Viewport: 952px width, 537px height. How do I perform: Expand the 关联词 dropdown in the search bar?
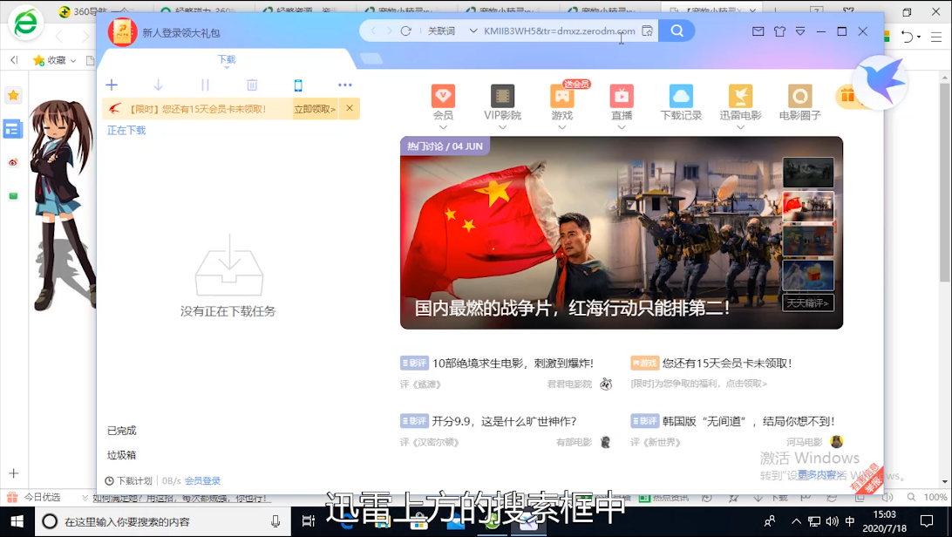[x=473, y=31]
